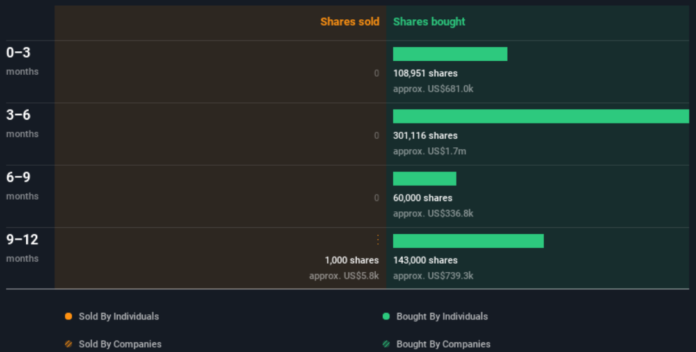Toggle the Sold By Companies legend label

pyautogui.click(x=120, y=344)
